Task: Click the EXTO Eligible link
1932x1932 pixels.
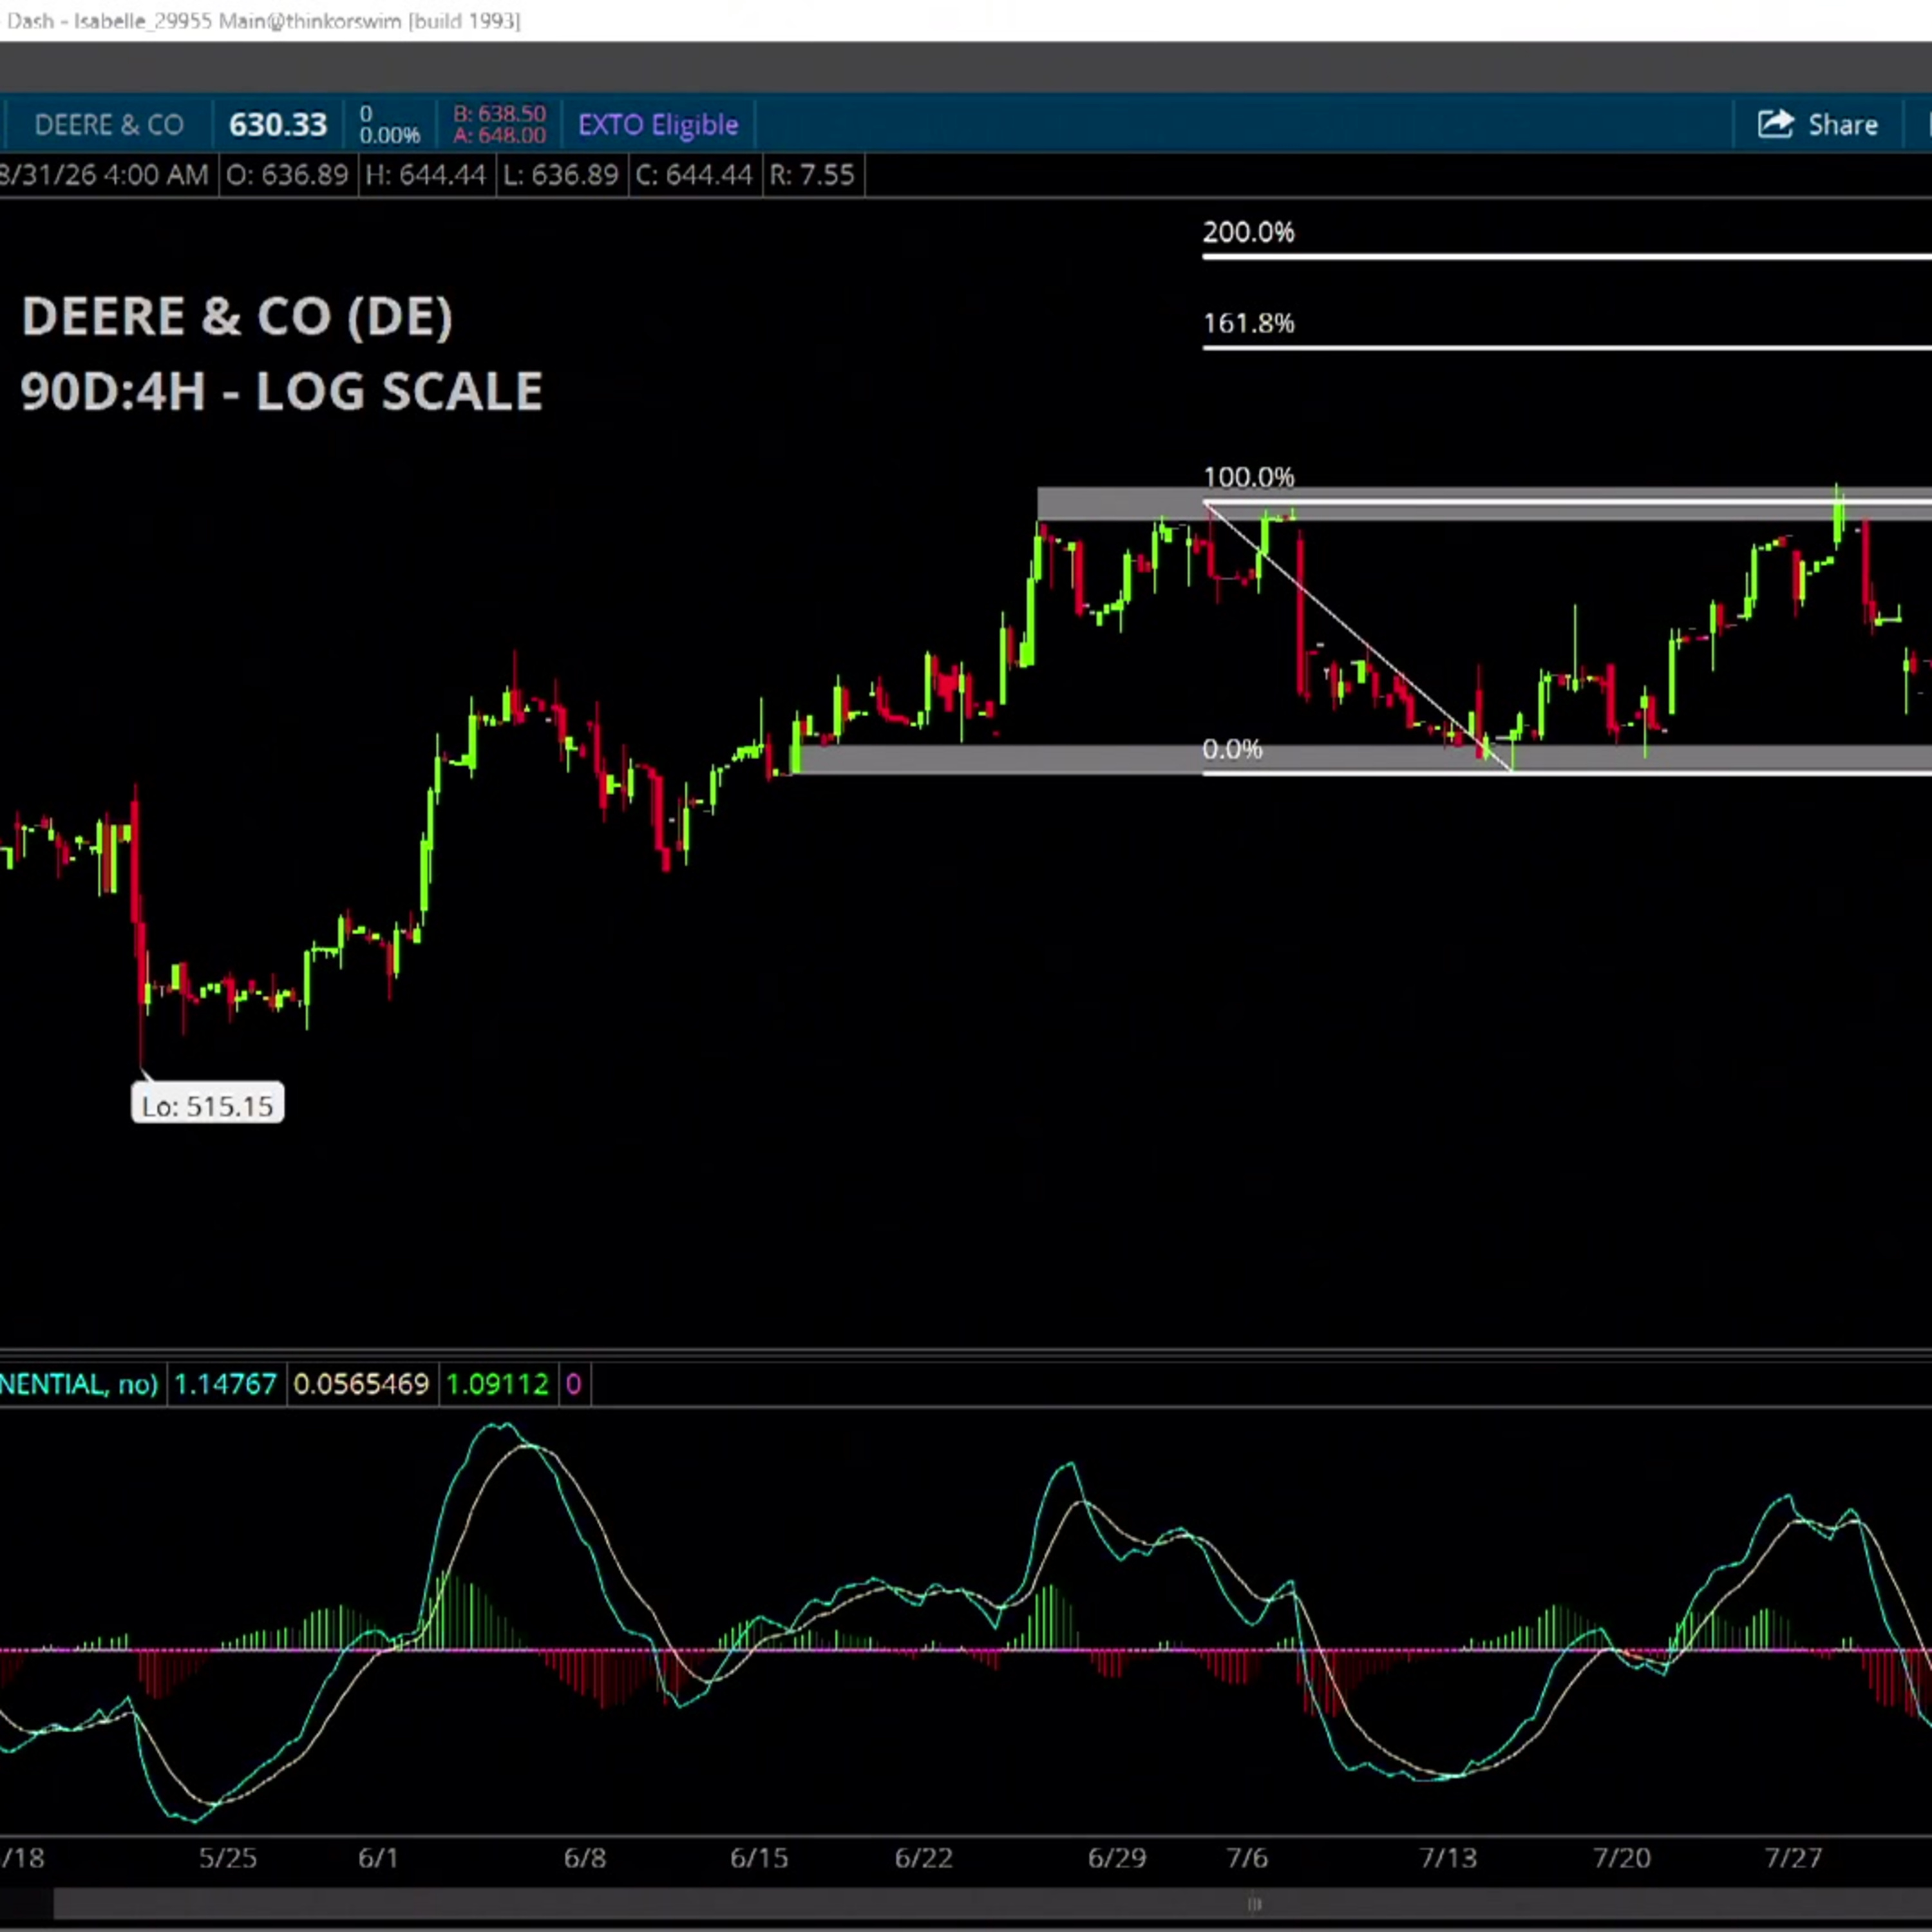Action: pos(658,125)
